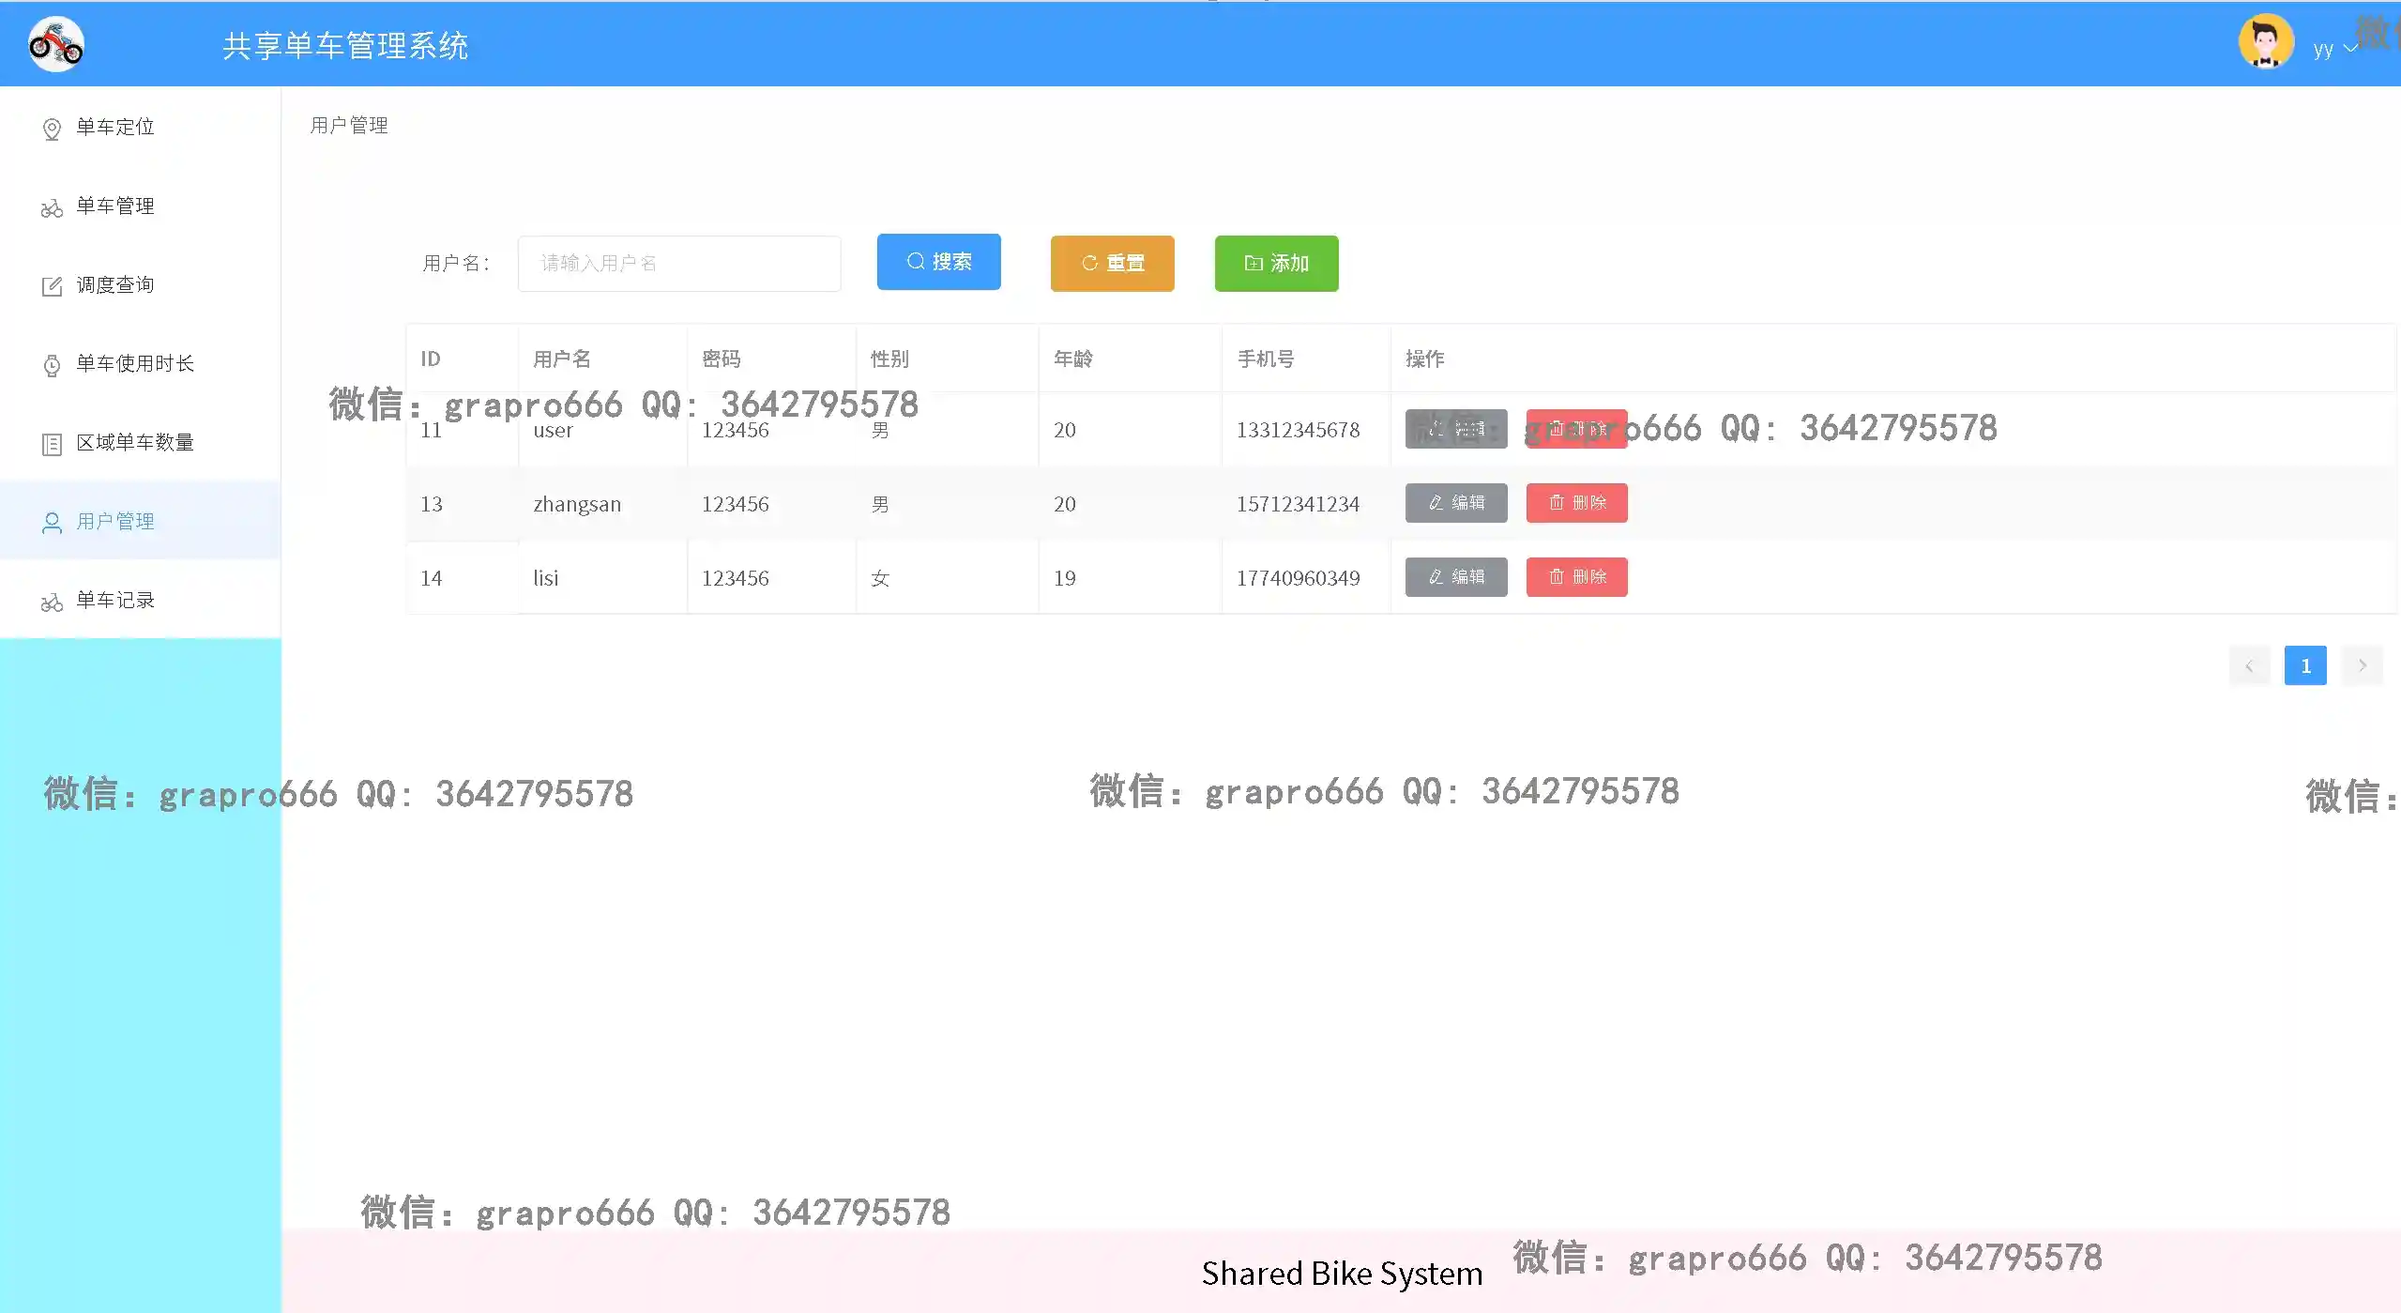
Task: Click the bicycle logo in header
Action: coord(55,44)
